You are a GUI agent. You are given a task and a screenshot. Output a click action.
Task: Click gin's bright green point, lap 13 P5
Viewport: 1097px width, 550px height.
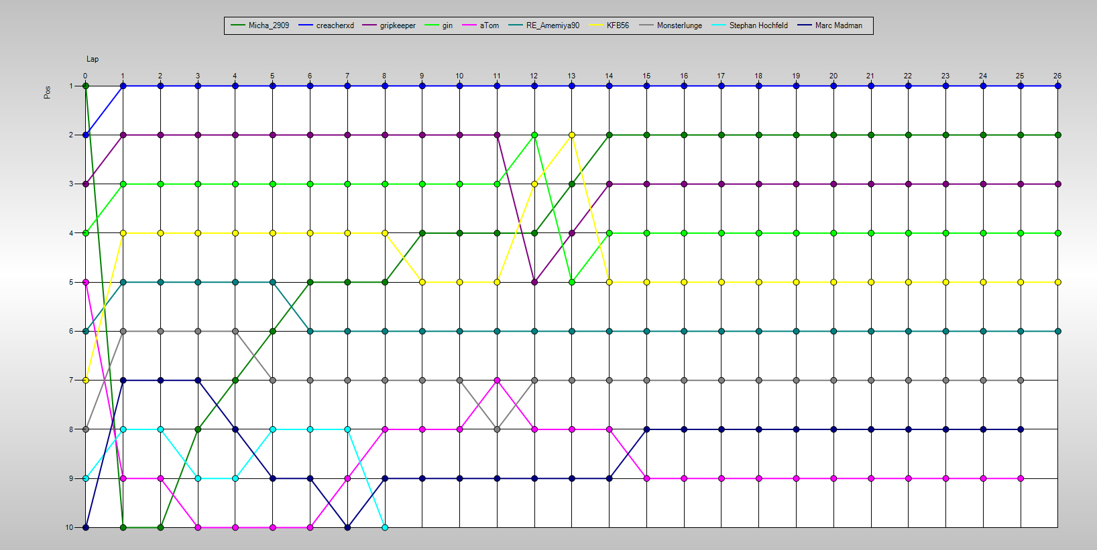coord(572,282)
